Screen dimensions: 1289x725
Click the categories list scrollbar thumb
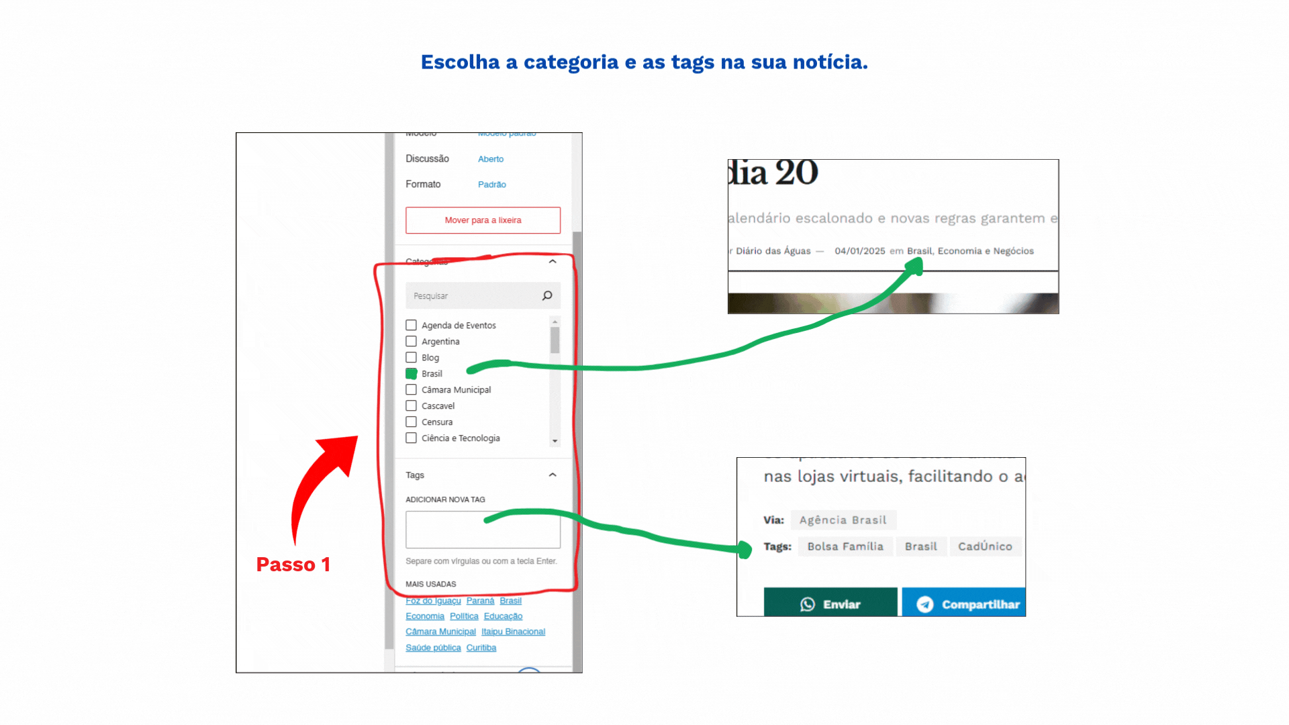click(x=555, y=340)
